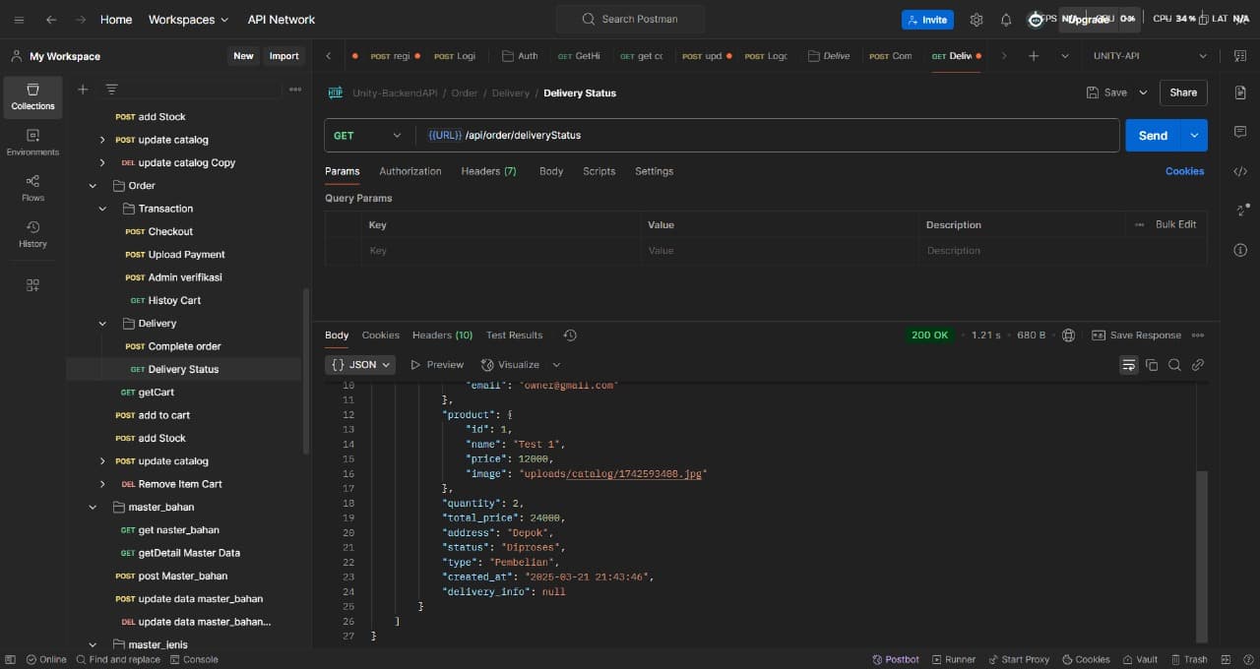Image resolution: width=1260 pixels, height=669 pixels.
Task: Open the Flows sidebar icon
Action: 32,188
